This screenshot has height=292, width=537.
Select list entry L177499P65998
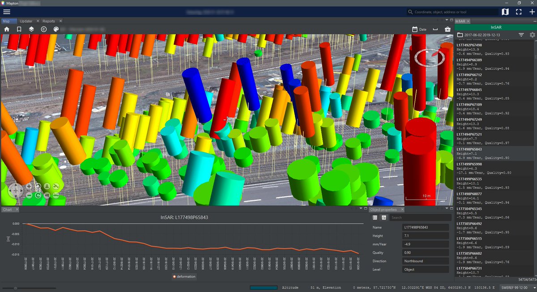click(494, 169)
